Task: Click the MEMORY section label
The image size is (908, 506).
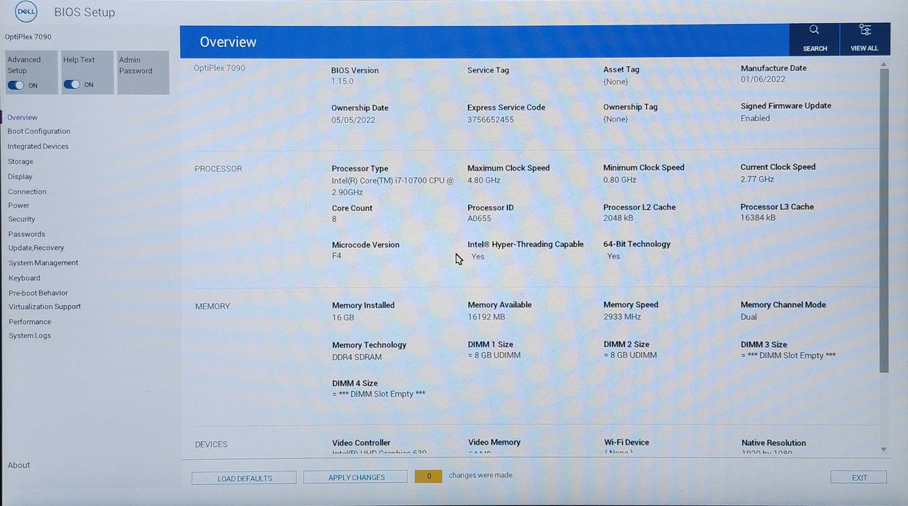Action: pos(212,306)
